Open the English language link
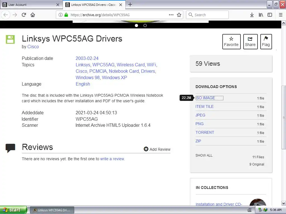Image resolution: width=286 pixels, height=214 pixels. click(83, 84)
